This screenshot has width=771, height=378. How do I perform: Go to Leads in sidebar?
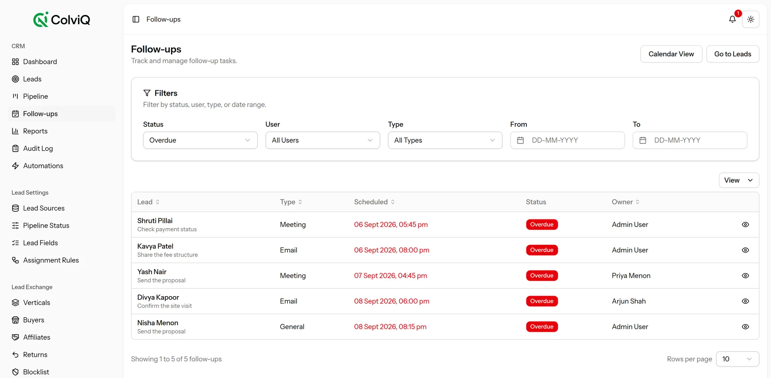coord(62,79)
